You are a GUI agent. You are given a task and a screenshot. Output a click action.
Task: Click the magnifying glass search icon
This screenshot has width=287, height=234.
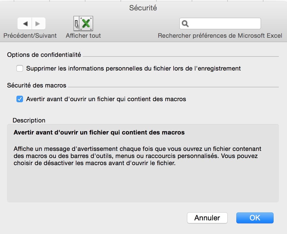point(185,24)
